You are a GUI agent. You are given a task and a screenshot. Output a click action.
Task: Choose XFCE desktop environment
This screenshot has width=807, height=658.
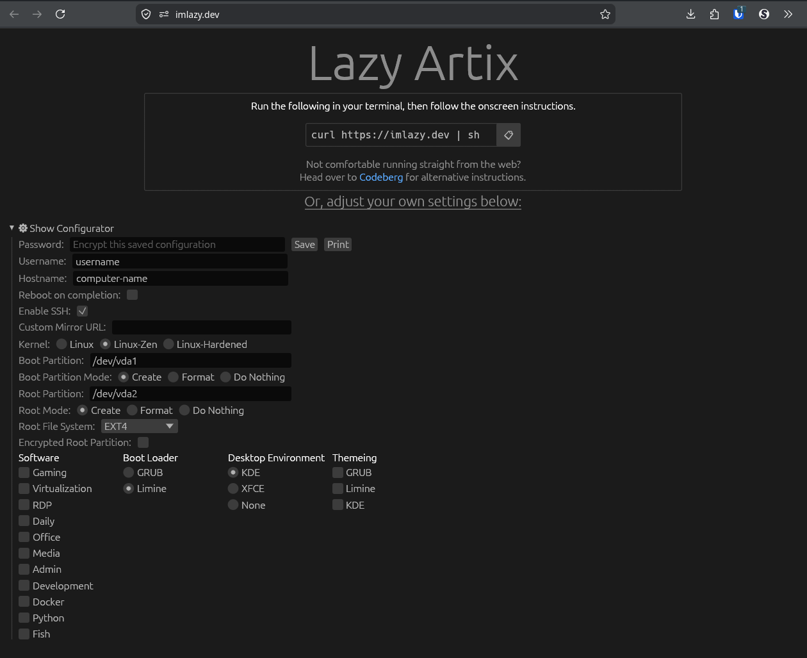(x=233, y=488)
